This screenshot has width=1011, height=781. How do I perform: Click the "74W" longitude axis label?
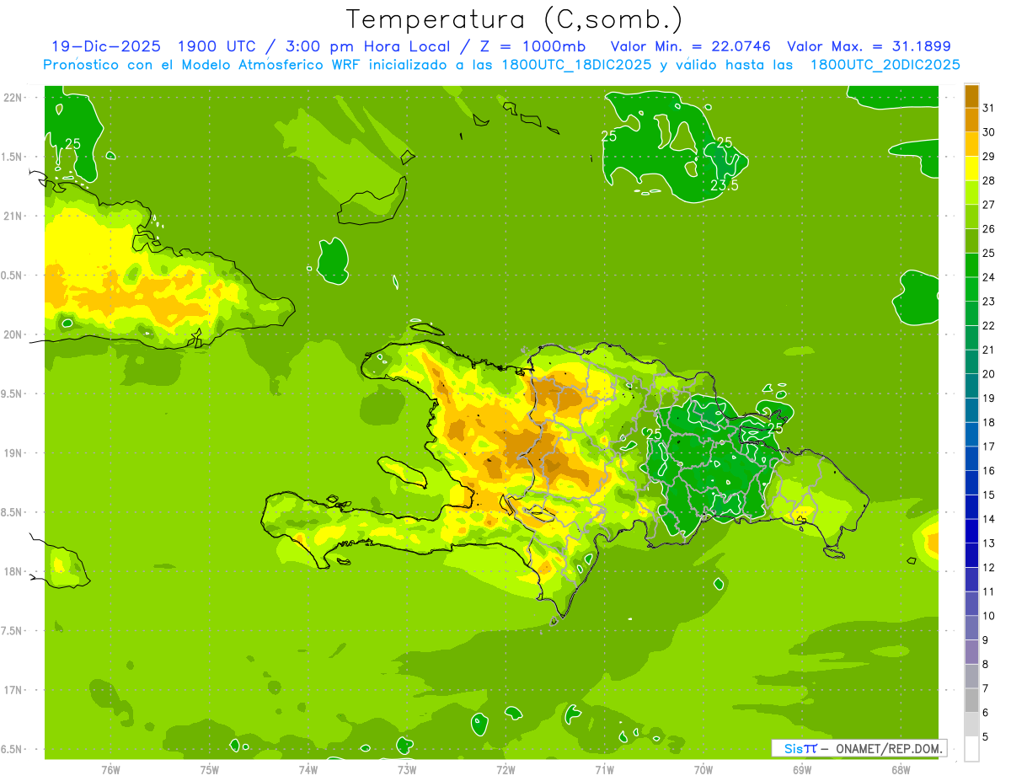308,769
